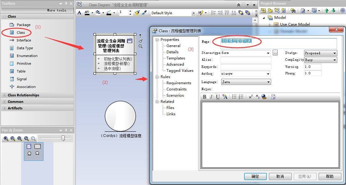Screen dimensions: 346x185
Task: Click zoom in icon in Pan & Zoom
Action: (6, 139)
